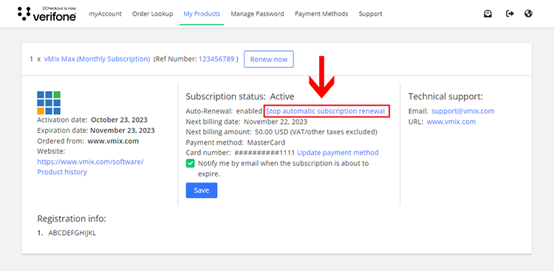Click support@vmix.com email link
This screenshot has height=271, width=554.
[x=463, y=112]
